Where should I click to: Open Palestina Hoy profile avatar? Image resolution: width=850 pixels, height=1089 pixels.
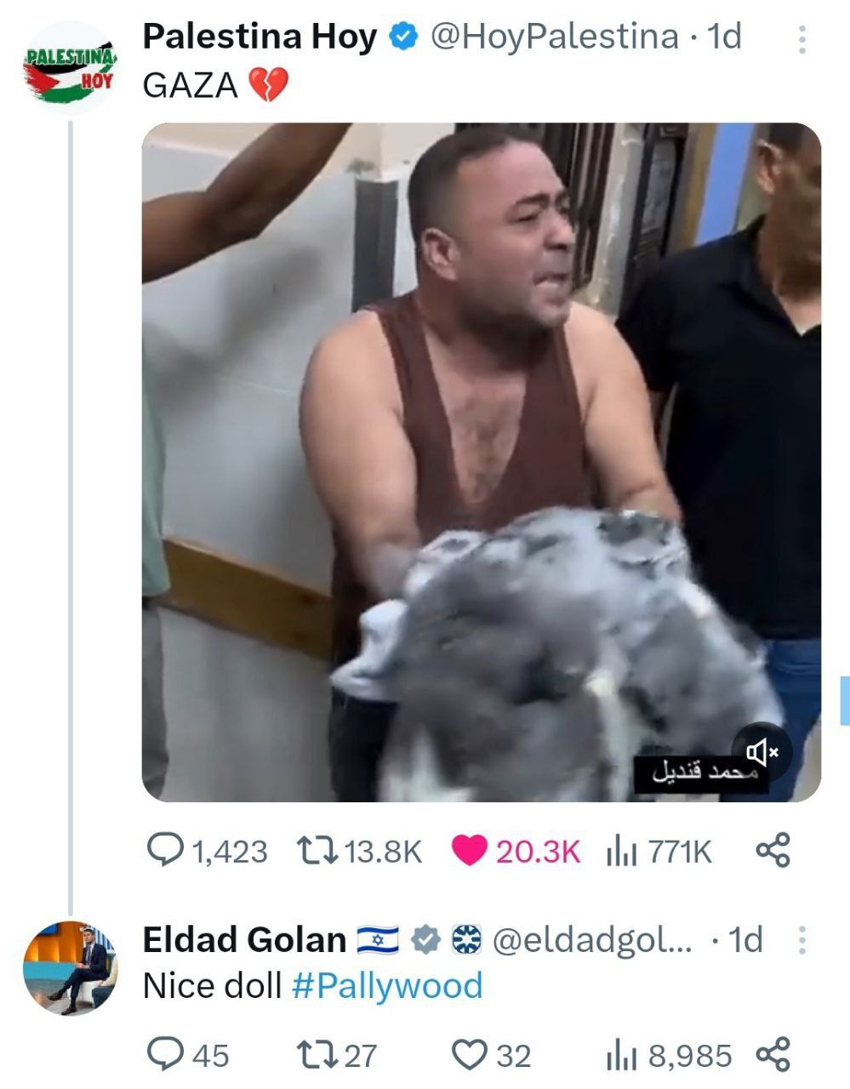69,69
